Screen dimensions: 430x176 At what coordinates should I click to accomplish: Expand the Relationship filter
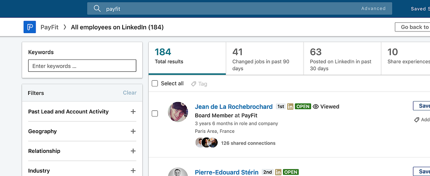(133, 151)
